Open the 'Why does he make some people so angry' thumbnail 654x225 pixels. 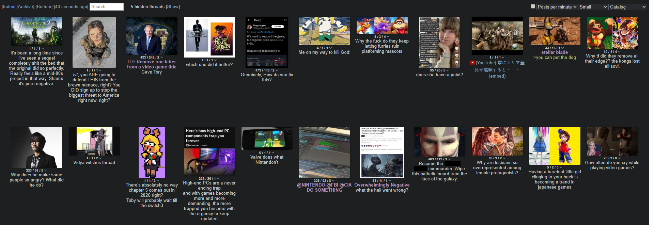pyautogui.click(x=36, y=147)
